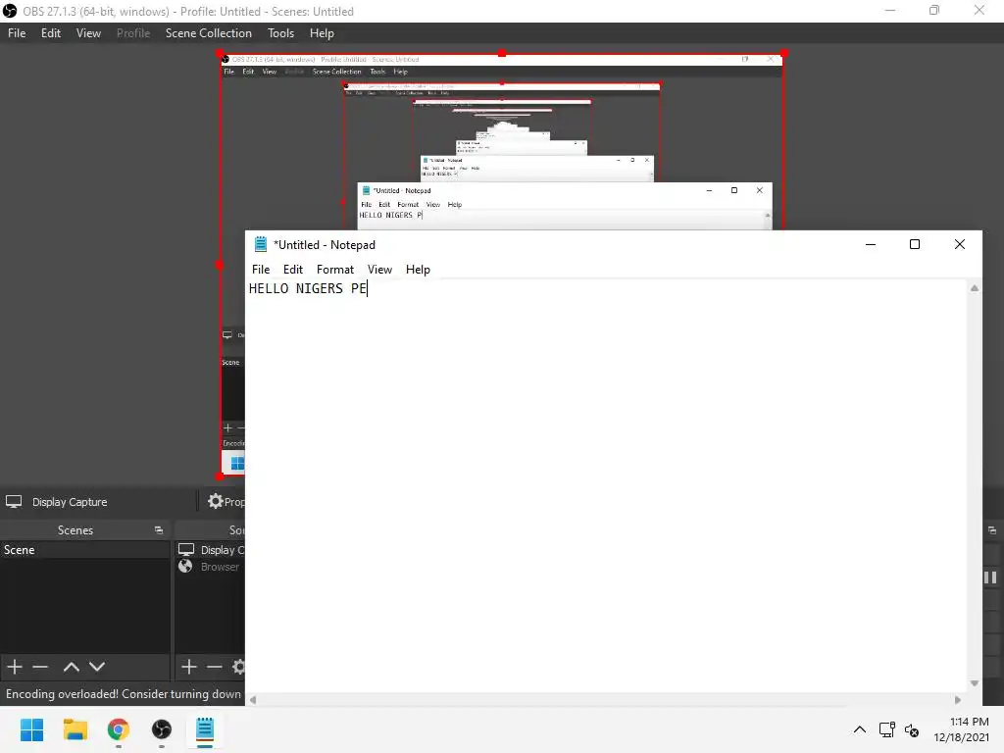The width and height of the screenshot is (1004, 753).
Task: Show hidden icons in system tray
Action: pyautogui.click(x=860, y=729)
